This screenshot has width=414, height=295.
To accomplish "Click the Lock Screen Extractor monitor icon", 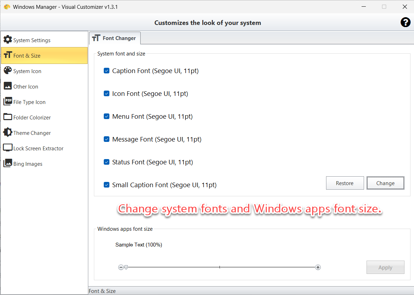I will 8,147.
